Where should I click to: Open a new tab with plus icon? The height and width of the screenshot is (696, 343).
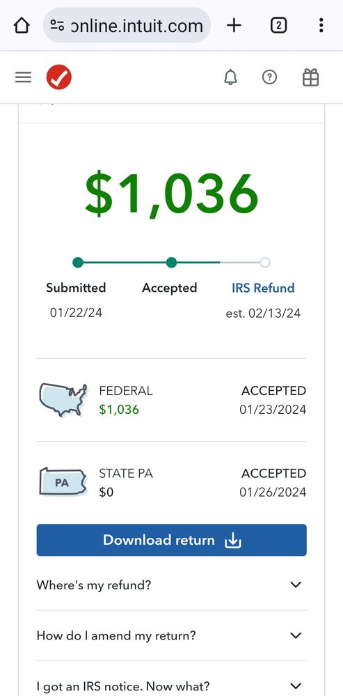[234, 25]
